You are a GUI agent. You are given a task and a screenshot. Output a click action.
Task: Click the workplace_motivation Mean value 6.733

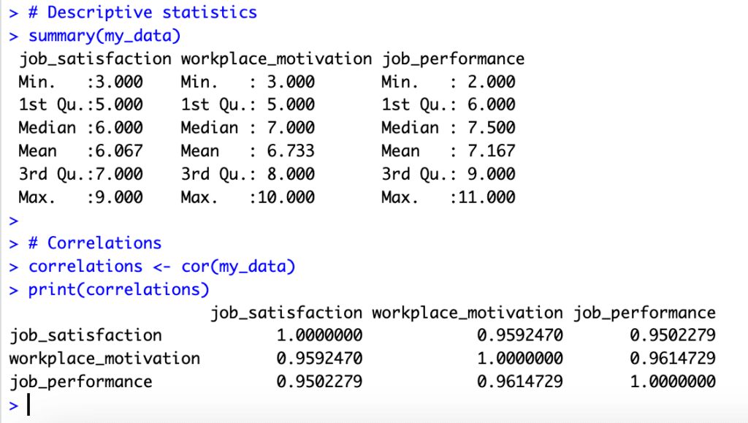click(288, 151)
